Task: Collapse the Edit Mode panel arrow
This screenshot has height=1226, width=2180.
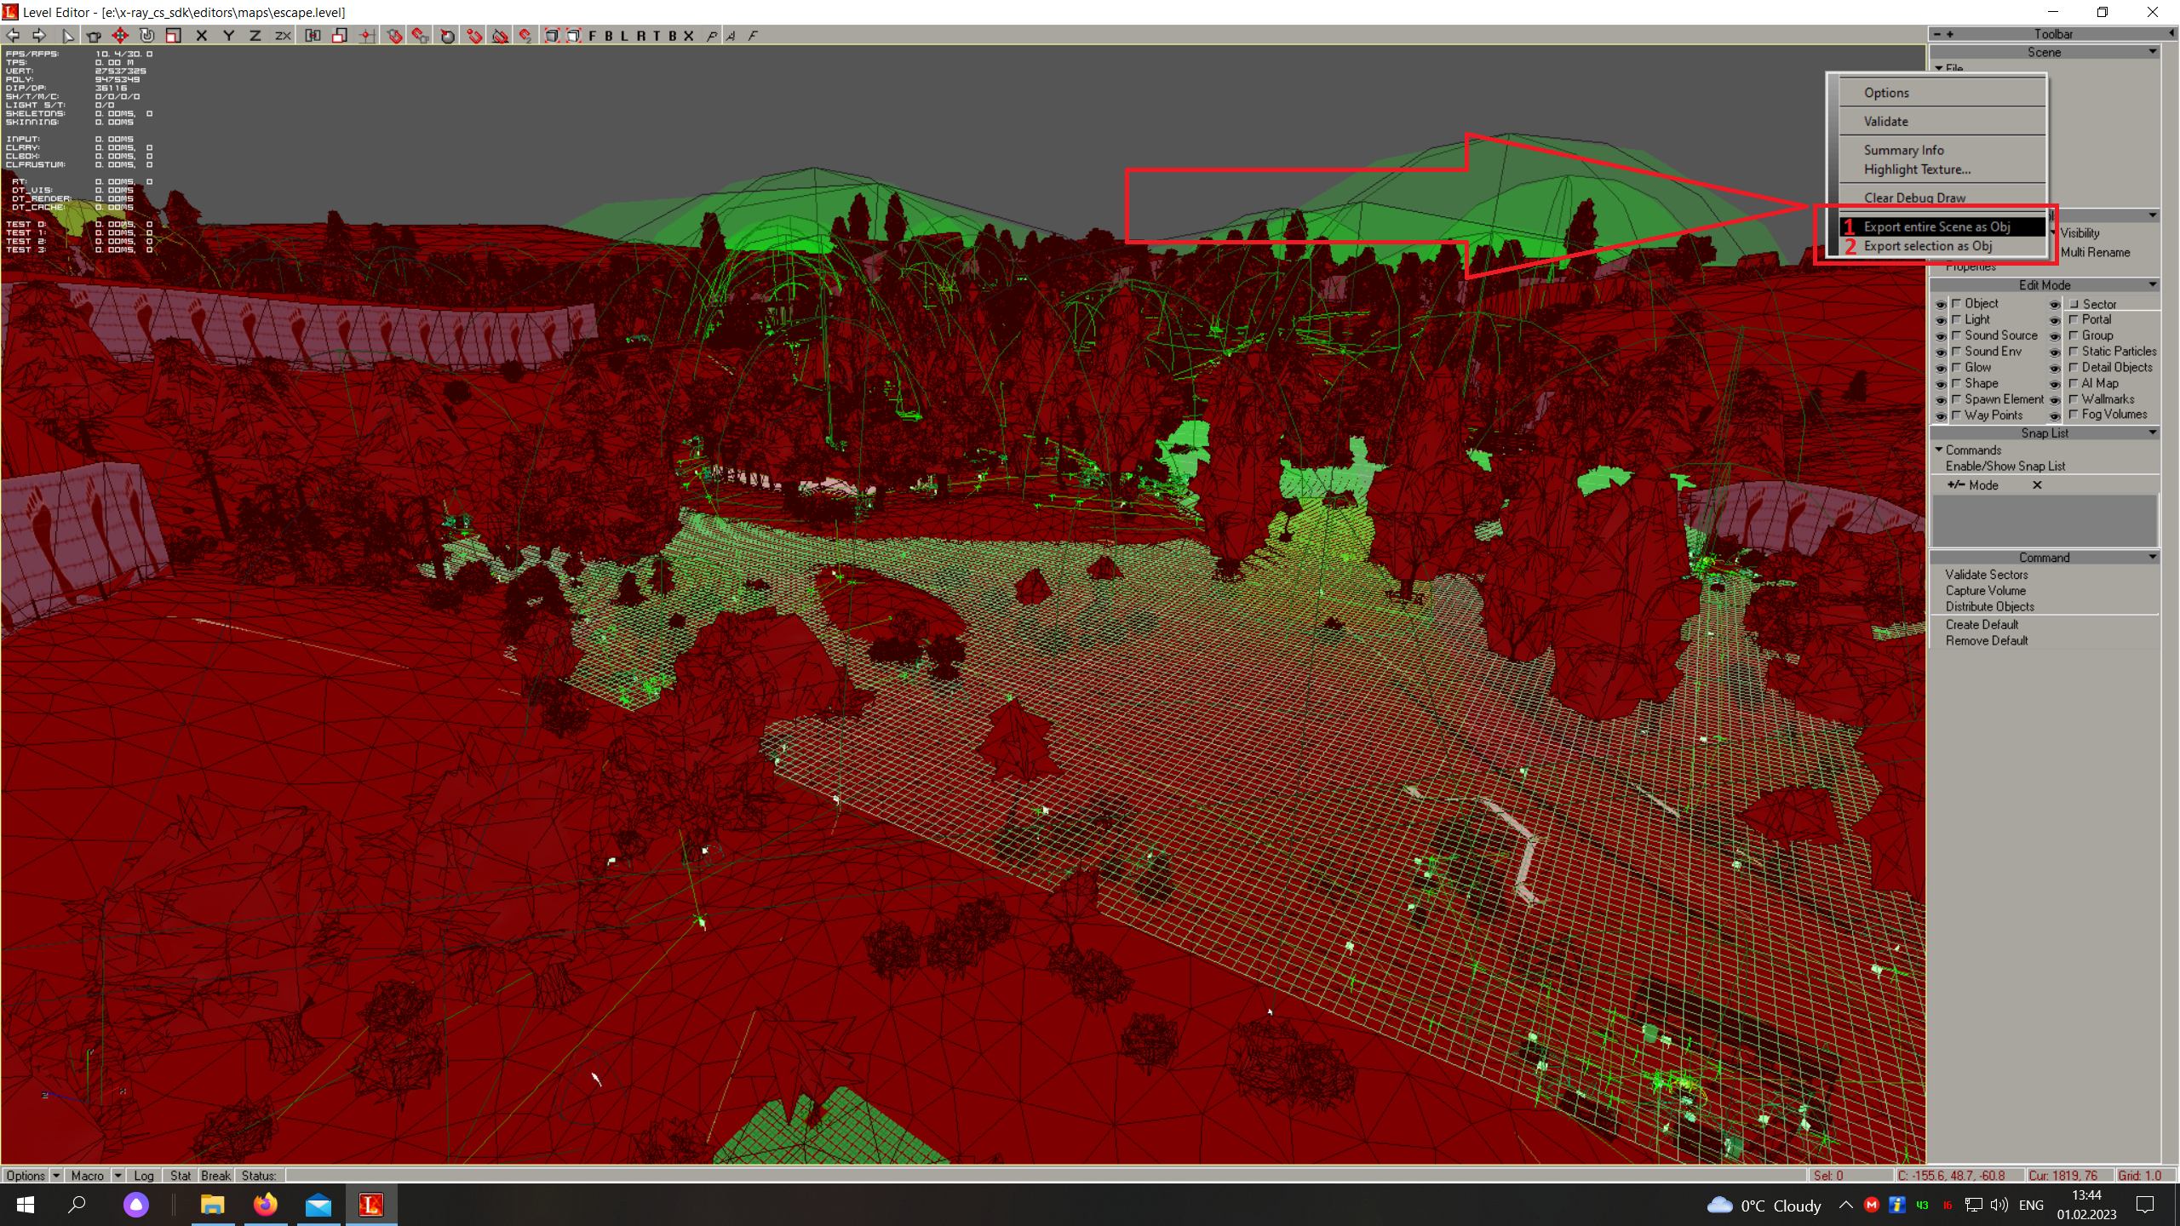Action: (x=2152, y=285)
